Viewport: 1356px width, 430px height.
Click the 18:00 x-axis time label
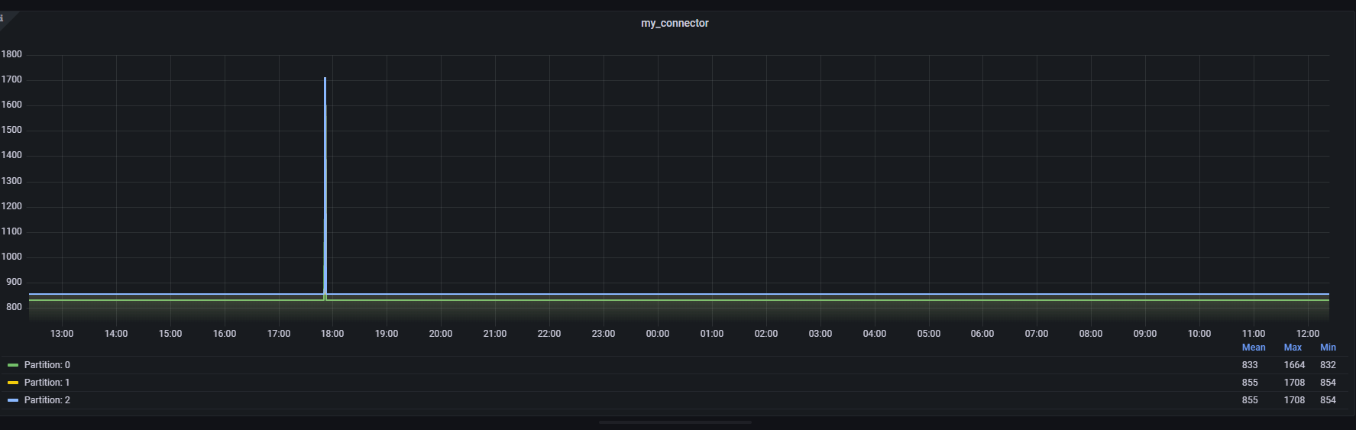[332, 334]
